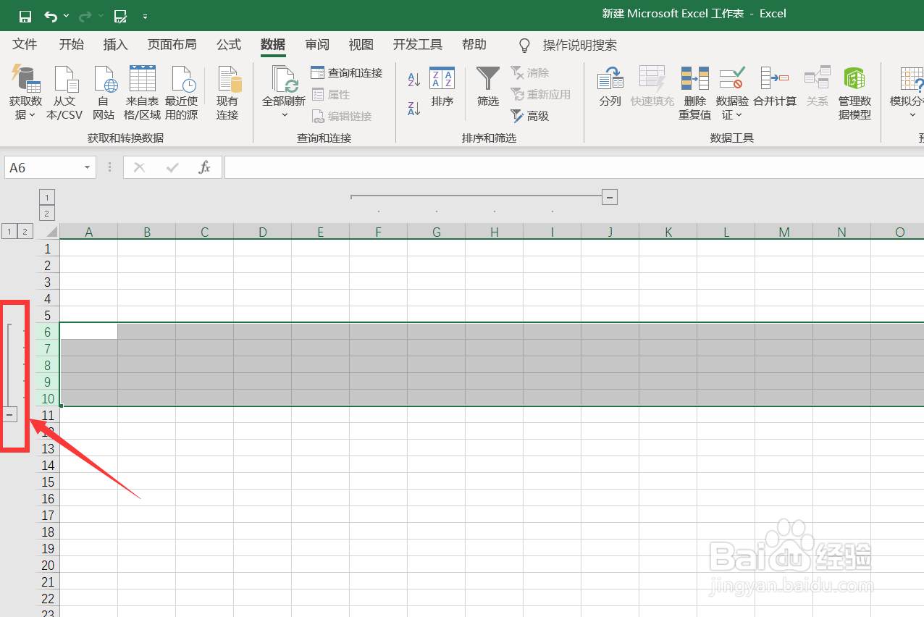
Task: Click into the formula bar
Action: click(x=574, y=167)
